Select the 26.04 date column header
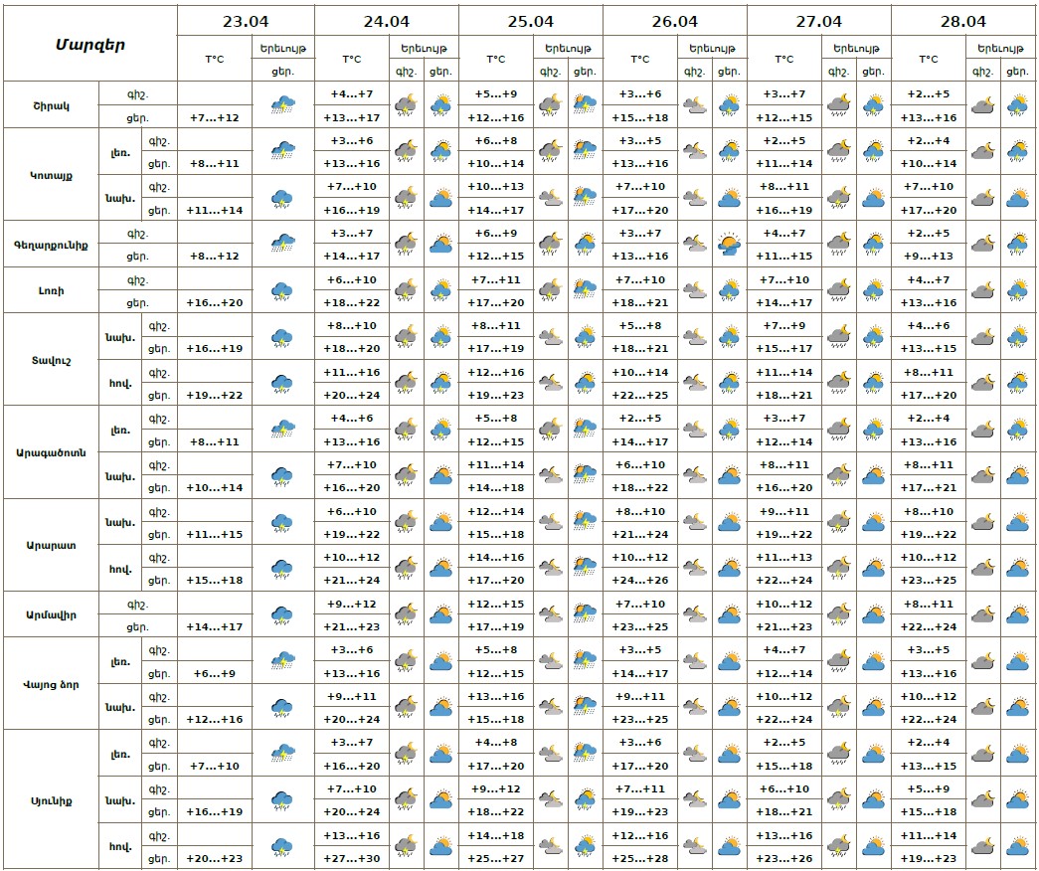This screenshot has height=871, width=1039. coord(674,21)
